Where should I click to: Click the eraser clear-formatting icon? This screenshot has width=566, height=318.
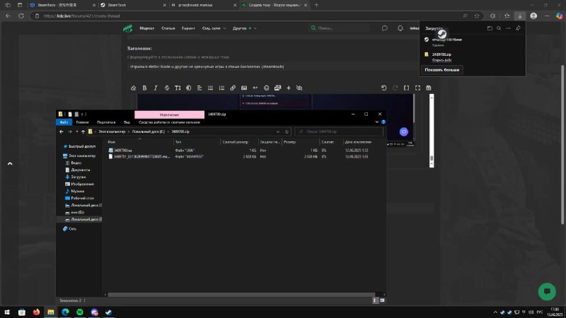pyautogui.click(x=133, y=88)
